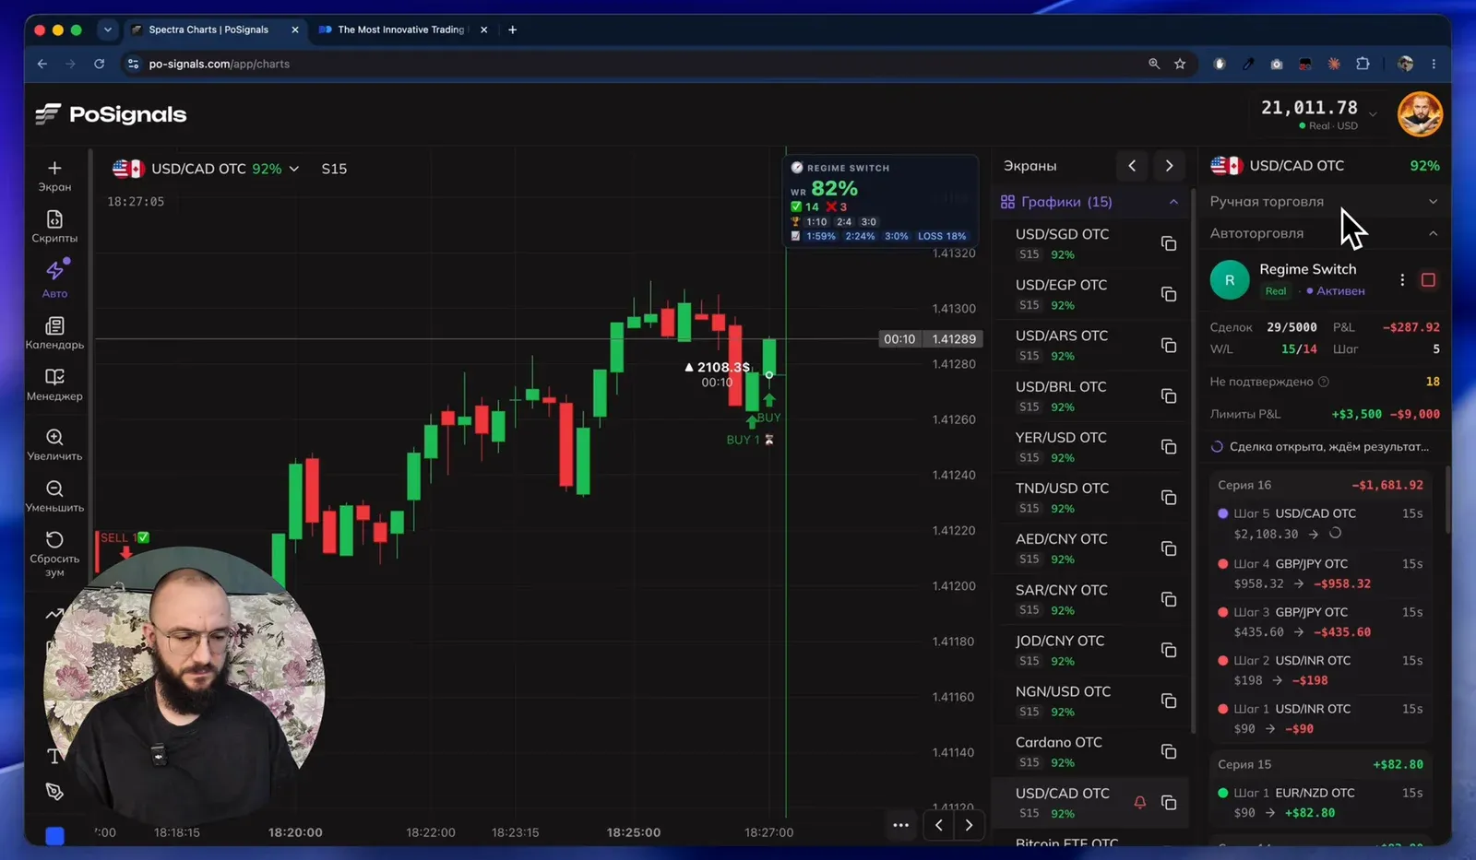Screen dimensions: 1476x860
Task: Copy the Cardano OTC chart entry
Action: [x=1169, y=751]
